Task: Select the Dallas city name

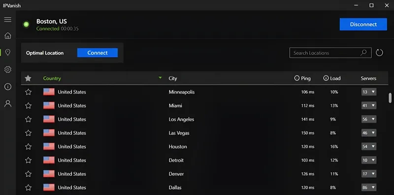Action: pos(175,188)
